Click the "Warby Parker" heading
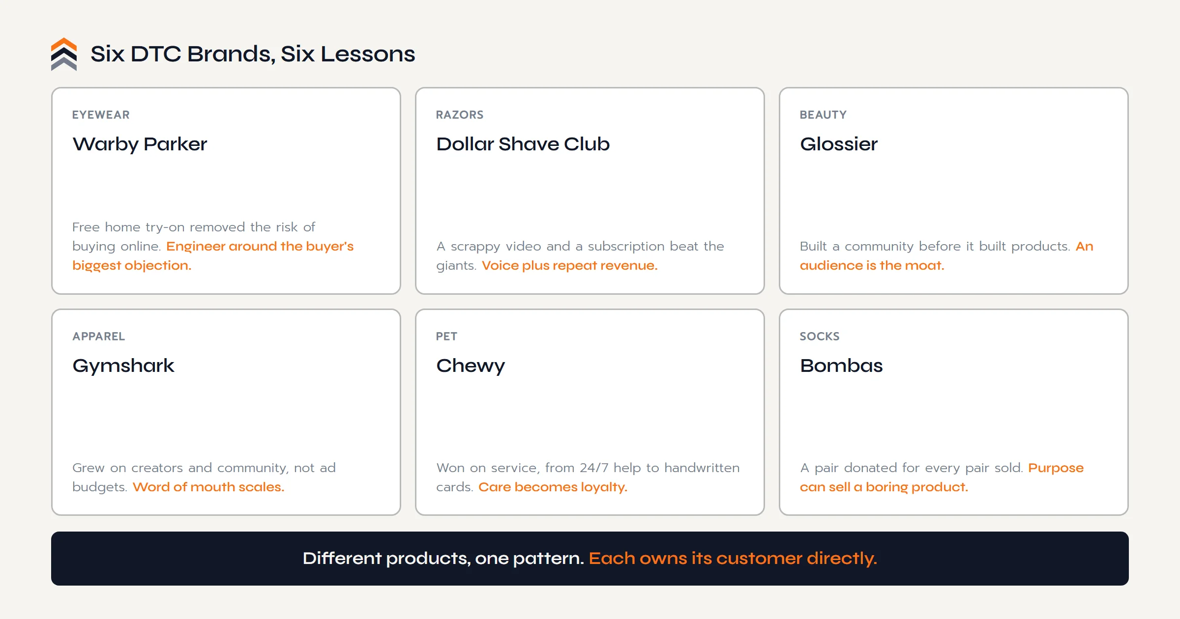Viewport: 1180px width, 619px height. 140,144
